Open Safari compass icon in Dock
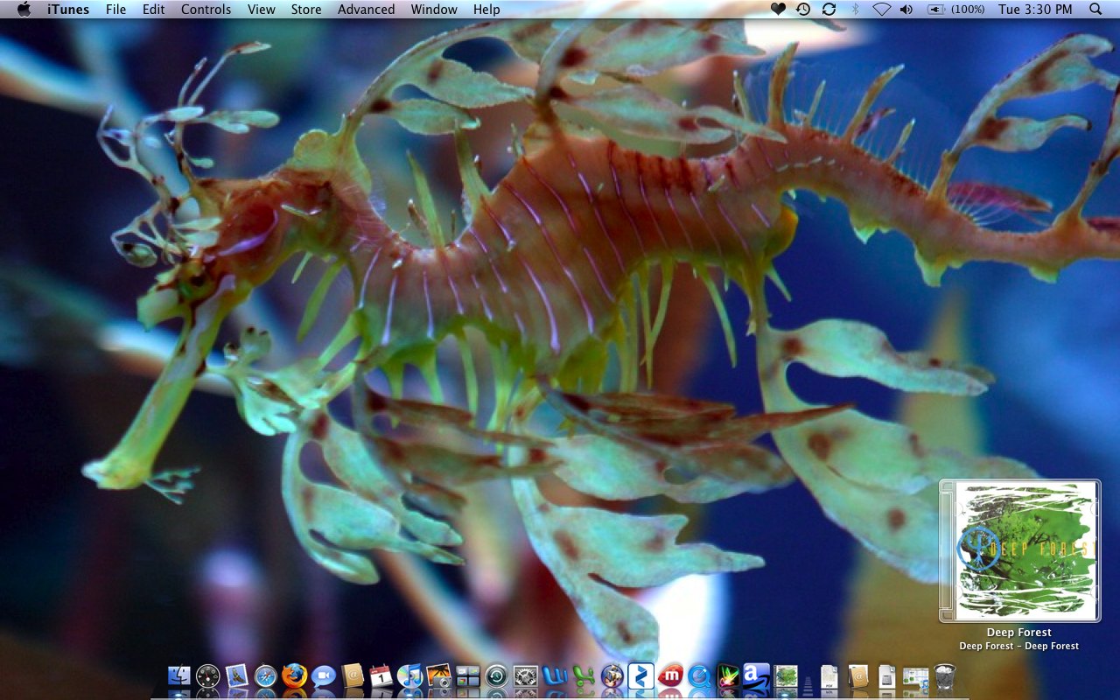 (266, 675)
